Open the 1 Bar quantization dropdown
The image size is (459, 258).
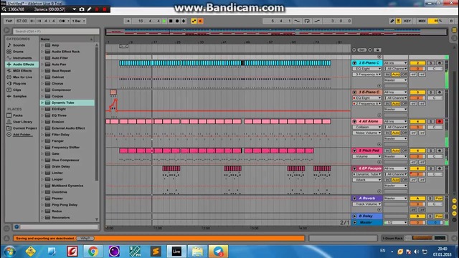click(78, 21)
